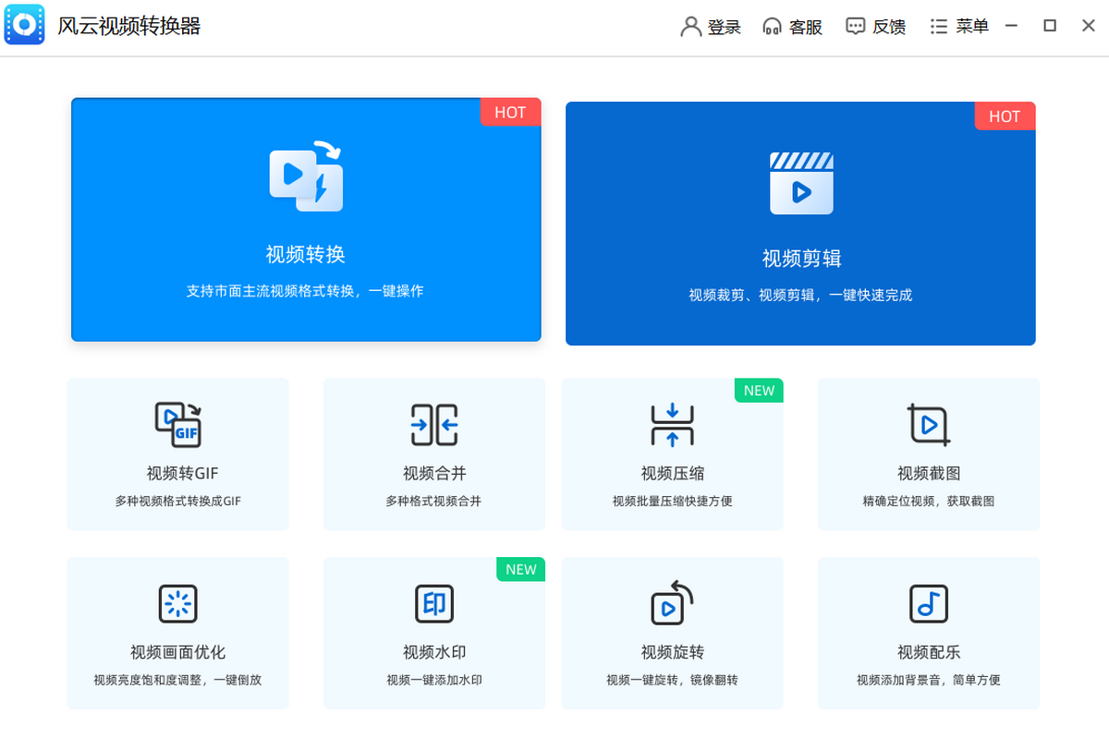Open the Video Rotate (视频旋转) icon

pyautogui.click(x=672, y=603)
